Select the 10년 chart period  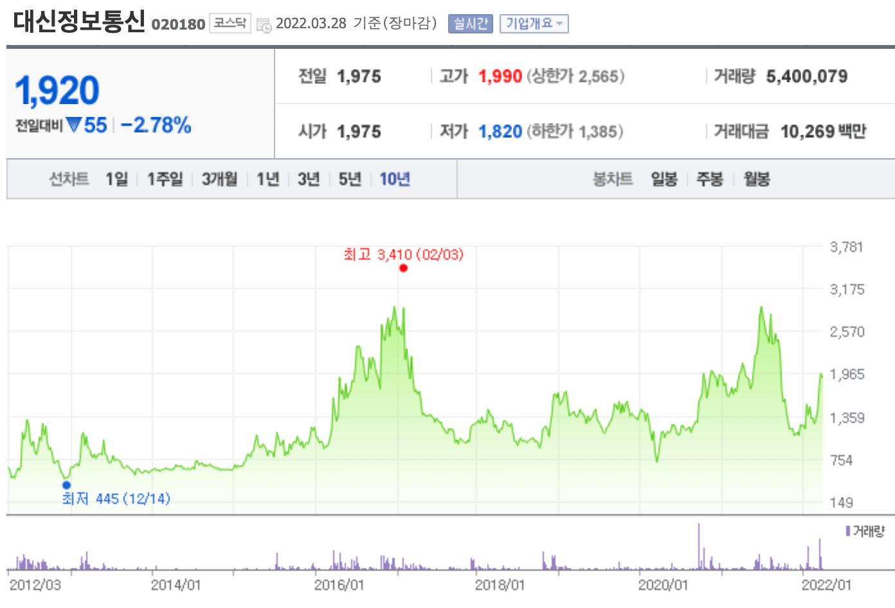pyautogui.click(x=395, y=179)
